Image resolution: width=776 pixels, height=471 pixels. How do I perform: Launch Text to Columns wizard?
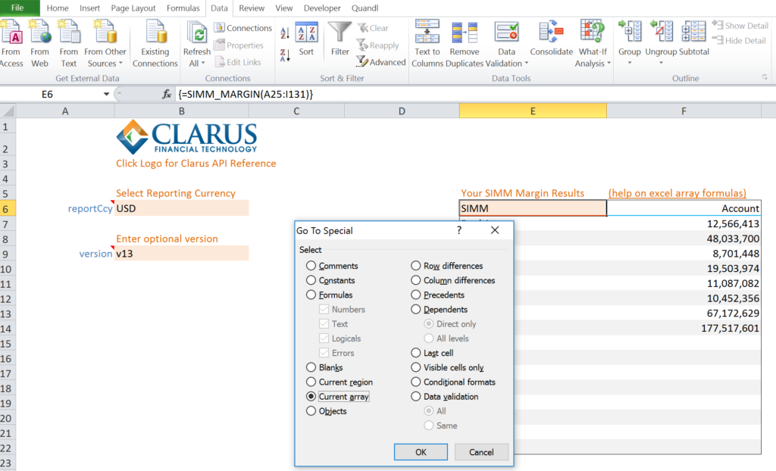click(427, 43)
